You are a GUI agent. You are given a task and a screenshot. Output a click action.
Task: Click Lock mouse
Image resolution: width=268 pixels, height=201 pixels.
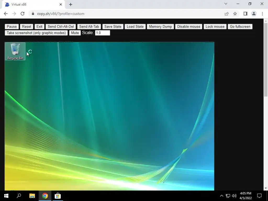[215, 26]
